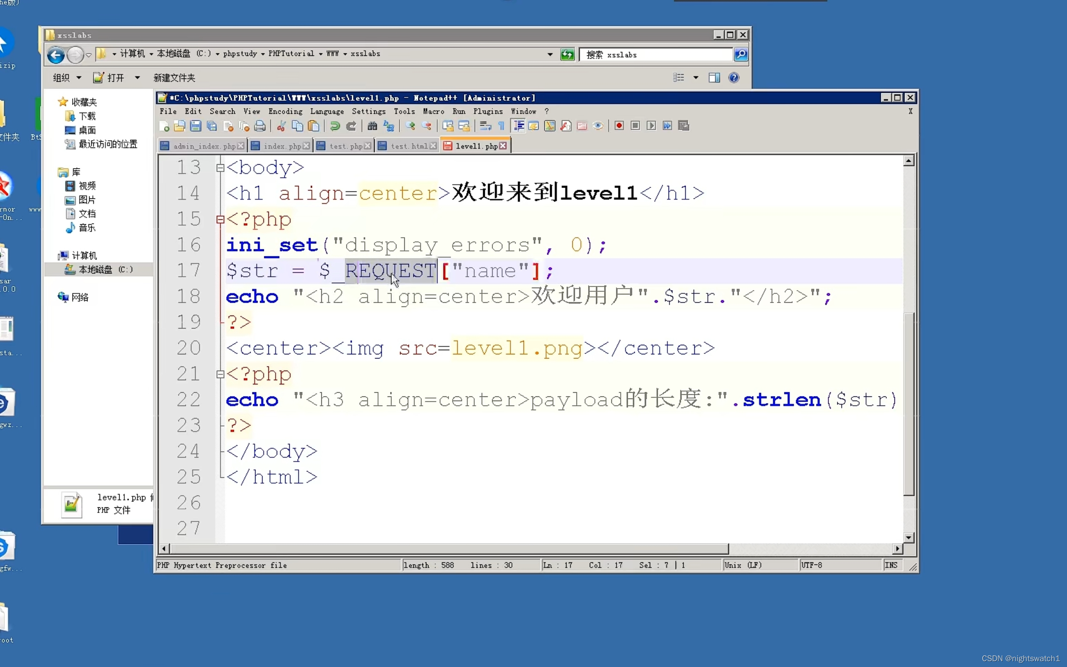Click the green Undo arrow icon
The height and width of the screenshot is (667, 1067).
click(x=335, y=126)
